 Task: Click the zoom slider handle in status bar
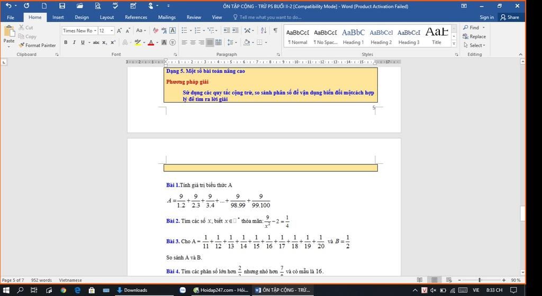[x=480, y=280]
